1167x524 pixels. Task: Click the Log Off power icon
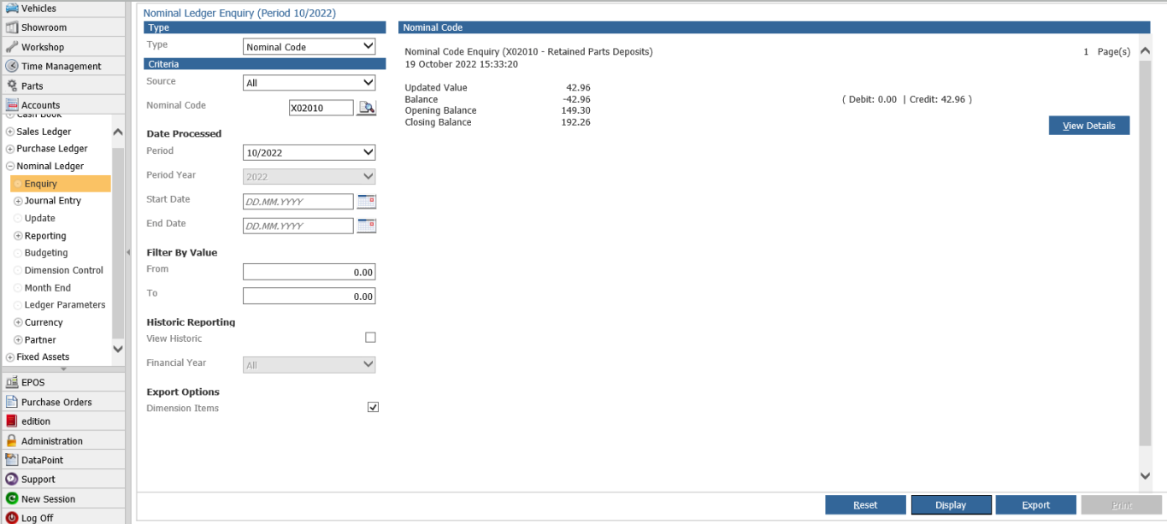[x=12, y=518]
